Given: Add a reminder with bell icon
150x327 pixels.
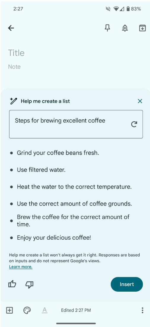Looking at the screenshot, I should (125, 28).
